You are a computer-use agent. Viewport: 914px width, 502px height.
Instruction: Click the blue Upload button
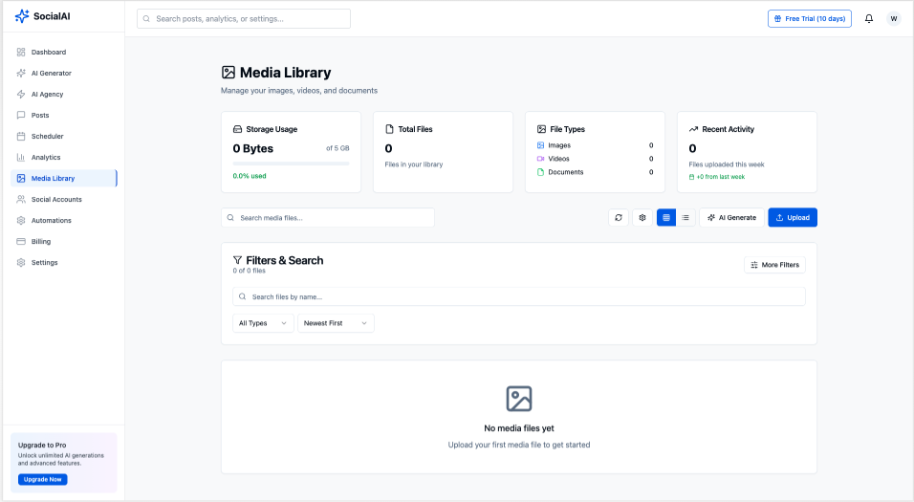tap(792, 218)
